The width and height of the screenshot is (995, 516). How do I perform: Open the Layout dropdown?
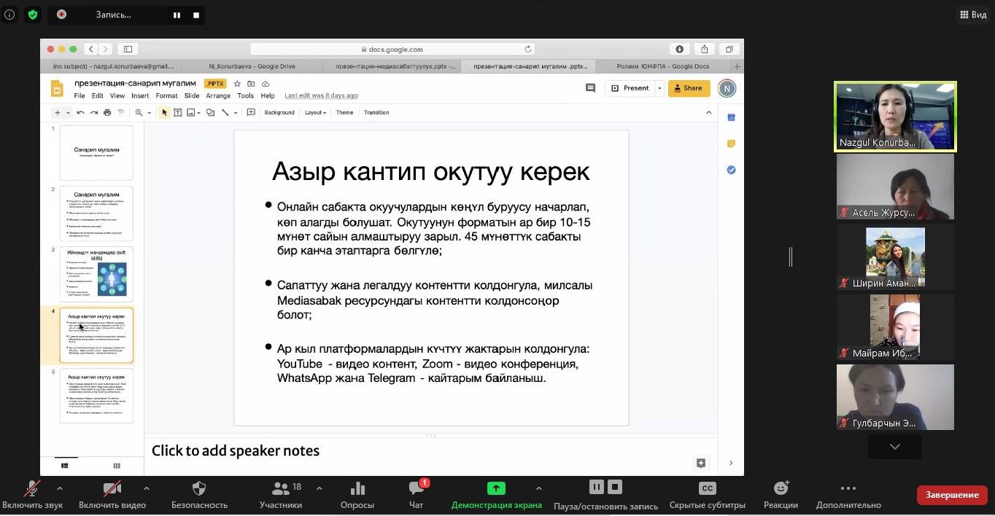pos(315,112)
